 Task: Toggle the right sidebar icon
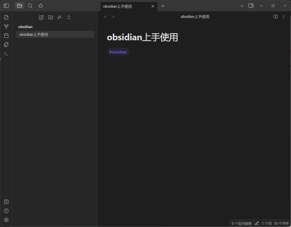tap(251, 6)
